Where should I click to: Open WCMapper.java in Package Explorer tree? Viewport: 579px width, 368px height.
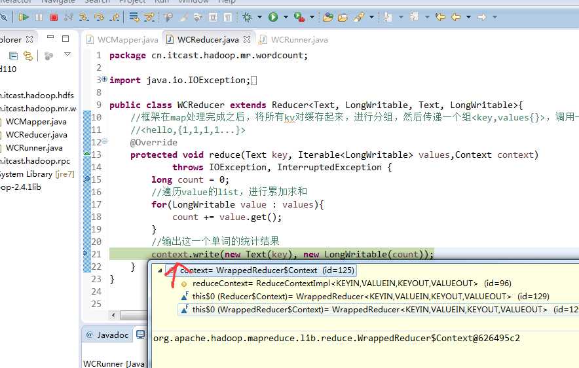coord(36,122)
